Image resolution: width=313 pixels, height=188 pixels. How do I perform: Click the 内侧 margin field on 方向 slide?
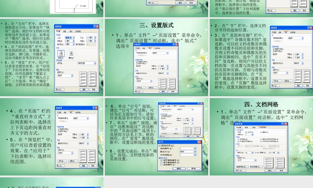coord(70,41)
